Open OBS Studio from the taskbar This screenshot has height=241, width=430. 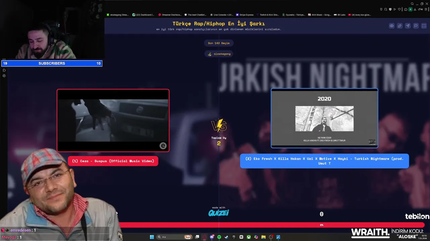pos(271,237)
